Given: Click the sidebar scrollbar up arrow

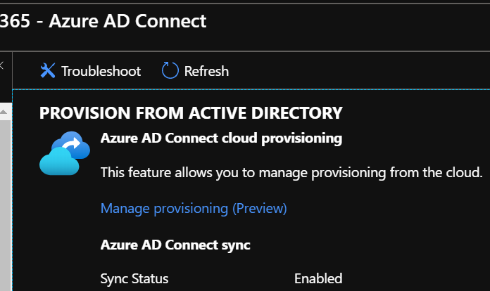Looking at the screenshot, I should 3,111.
